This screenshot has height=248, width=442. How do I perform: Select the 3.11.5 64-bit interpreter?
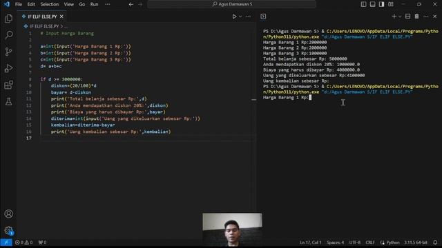[x=416, y=242]
